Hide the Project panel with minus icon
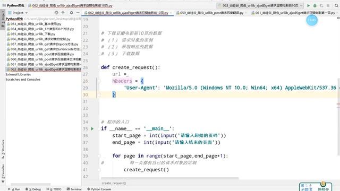The image size is (340, 191). [78, 13]
